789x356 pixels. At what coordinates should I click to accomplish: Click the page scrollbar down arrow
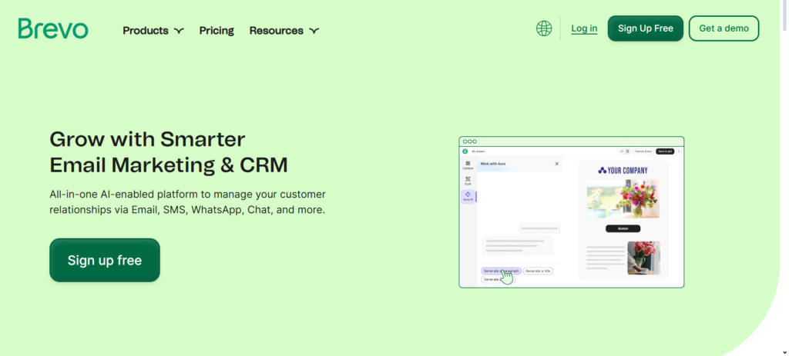click(784, 352)
